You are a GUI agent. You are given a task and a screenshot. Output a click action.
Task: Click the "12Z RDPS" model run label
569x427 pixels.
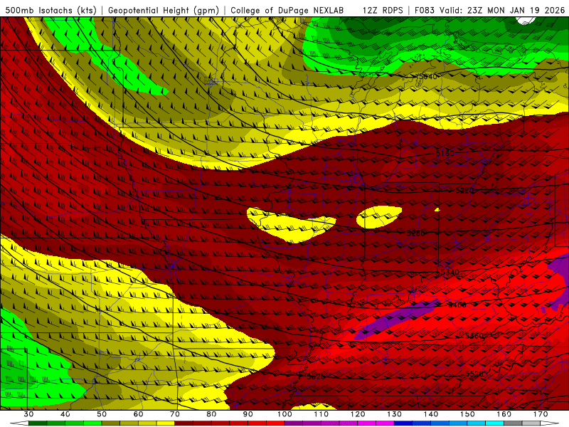tap(383, 10)
